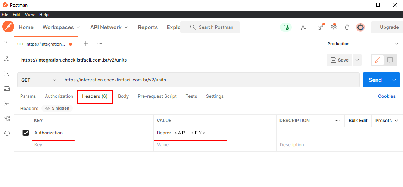This screenshot has width=403, height=187.
Task: Open the tab options ellipsis menu
Action: pyautogui.click(x=99, y=44)
